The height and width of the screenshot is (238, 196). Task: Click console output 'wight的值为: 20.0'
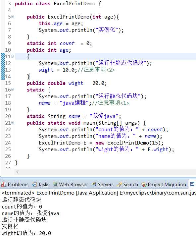(x=26, y=233)
